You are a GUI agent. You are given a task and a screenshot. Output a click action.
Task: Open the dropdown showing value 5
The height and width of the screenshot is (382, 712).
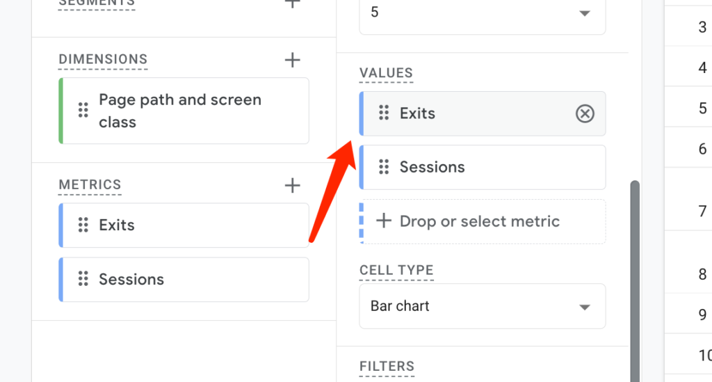coord(483,15)
